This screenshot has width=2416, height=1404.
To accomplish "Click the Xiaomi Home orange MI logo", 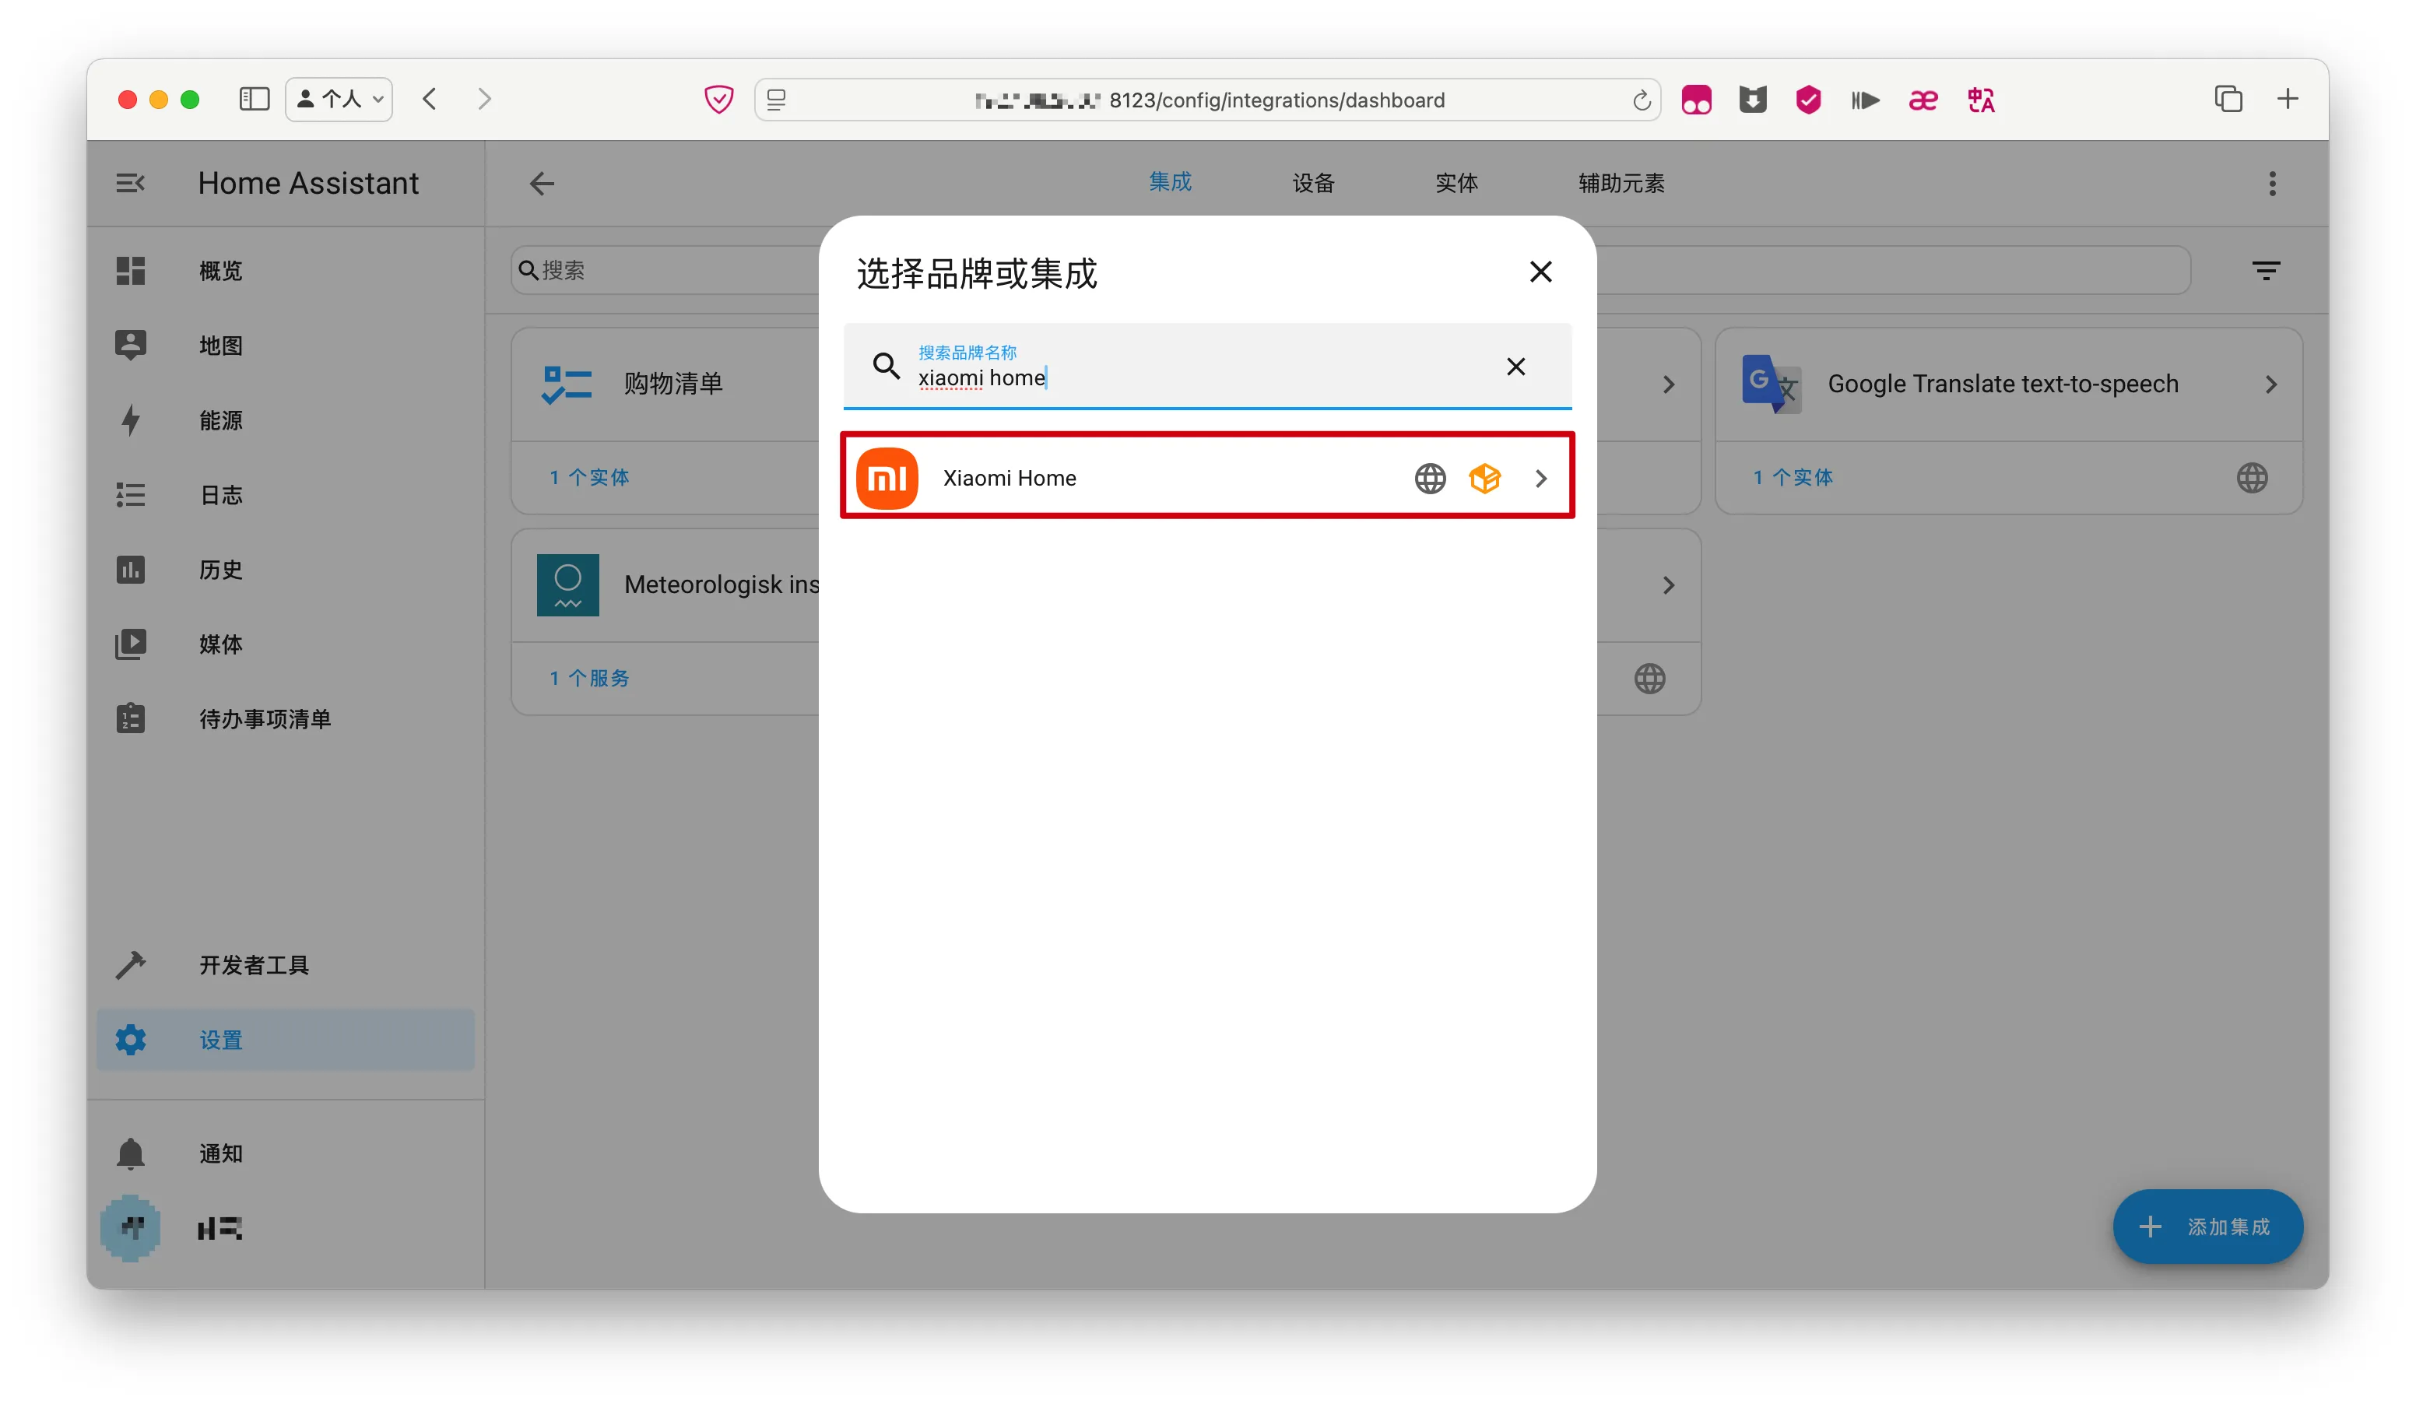I will tap(887, 478).
